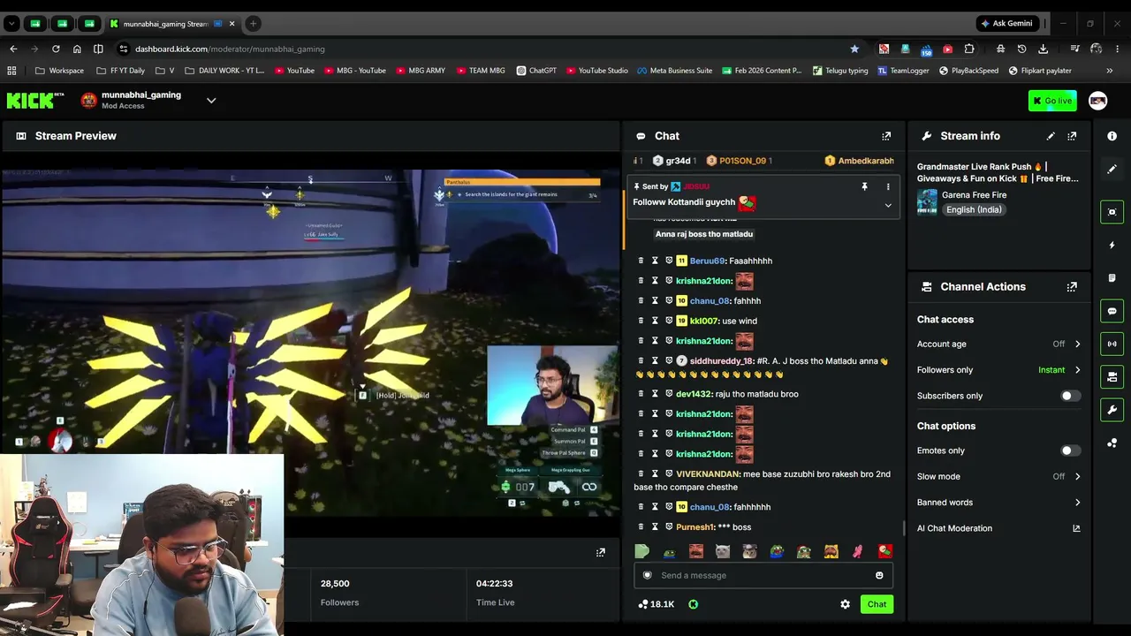Open the ChatGPT bookmark

pyautogui.click(x=536, y=71)
